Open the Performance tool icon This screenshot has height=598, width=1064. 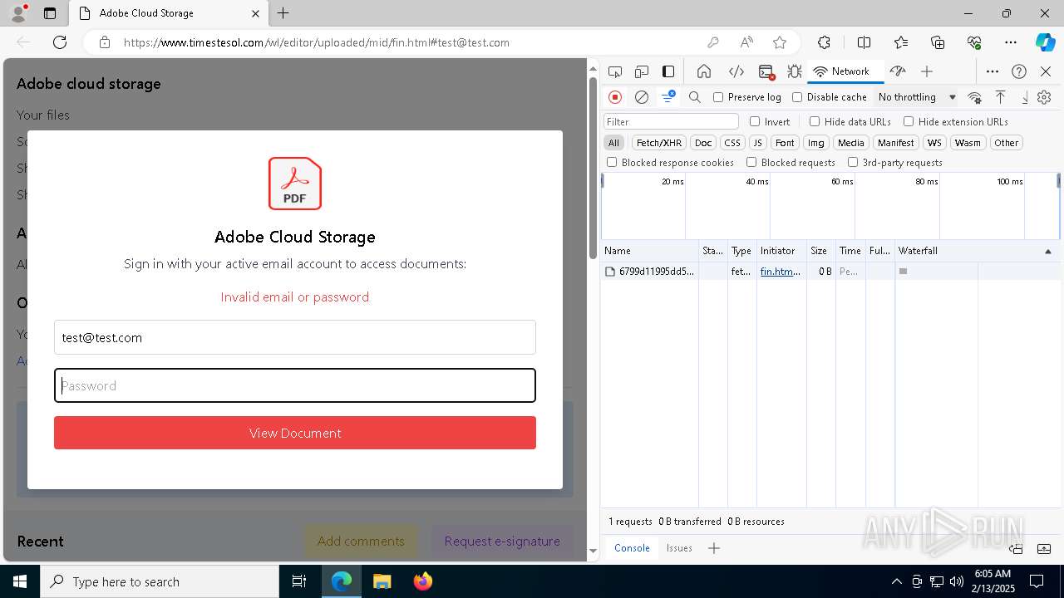[898, 71]
